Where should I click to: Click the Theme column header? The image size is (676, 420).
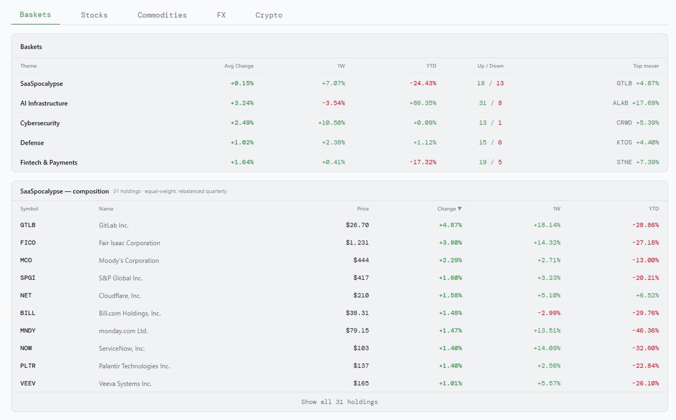pyautogui.click(x=29, y=66)
